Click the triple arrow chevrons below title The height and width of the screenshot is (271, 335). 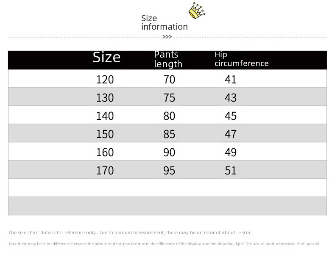167,37
